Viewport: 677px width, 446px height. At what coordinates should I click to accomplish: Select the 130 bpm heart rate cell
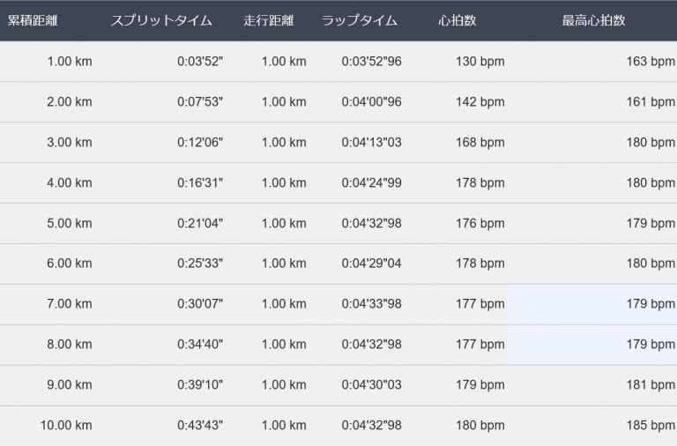[x=480, y=62]
